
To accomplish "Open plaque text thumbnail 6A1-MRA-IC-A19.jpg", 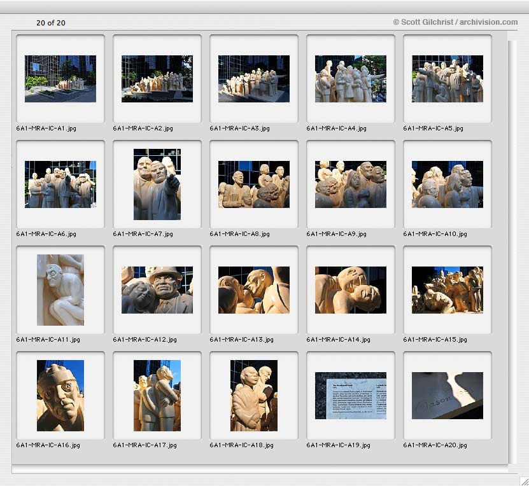I will (x=351, y=396).
